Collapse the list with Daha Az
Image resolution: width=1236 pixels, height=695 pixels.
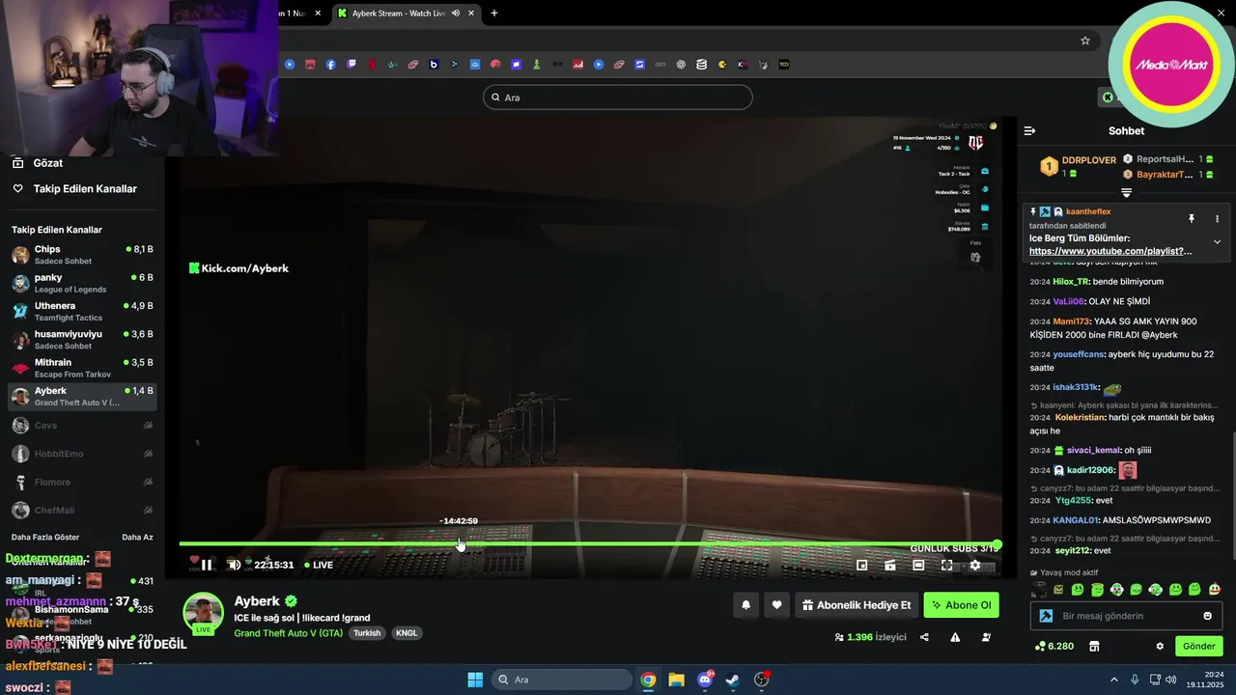click(x=137, y=537)
